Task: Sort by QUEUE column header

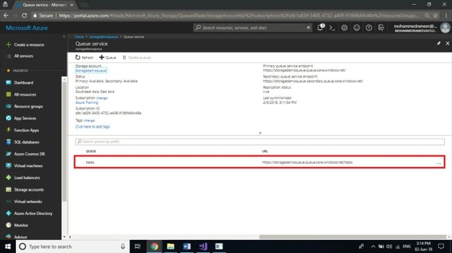Action: 91,151
